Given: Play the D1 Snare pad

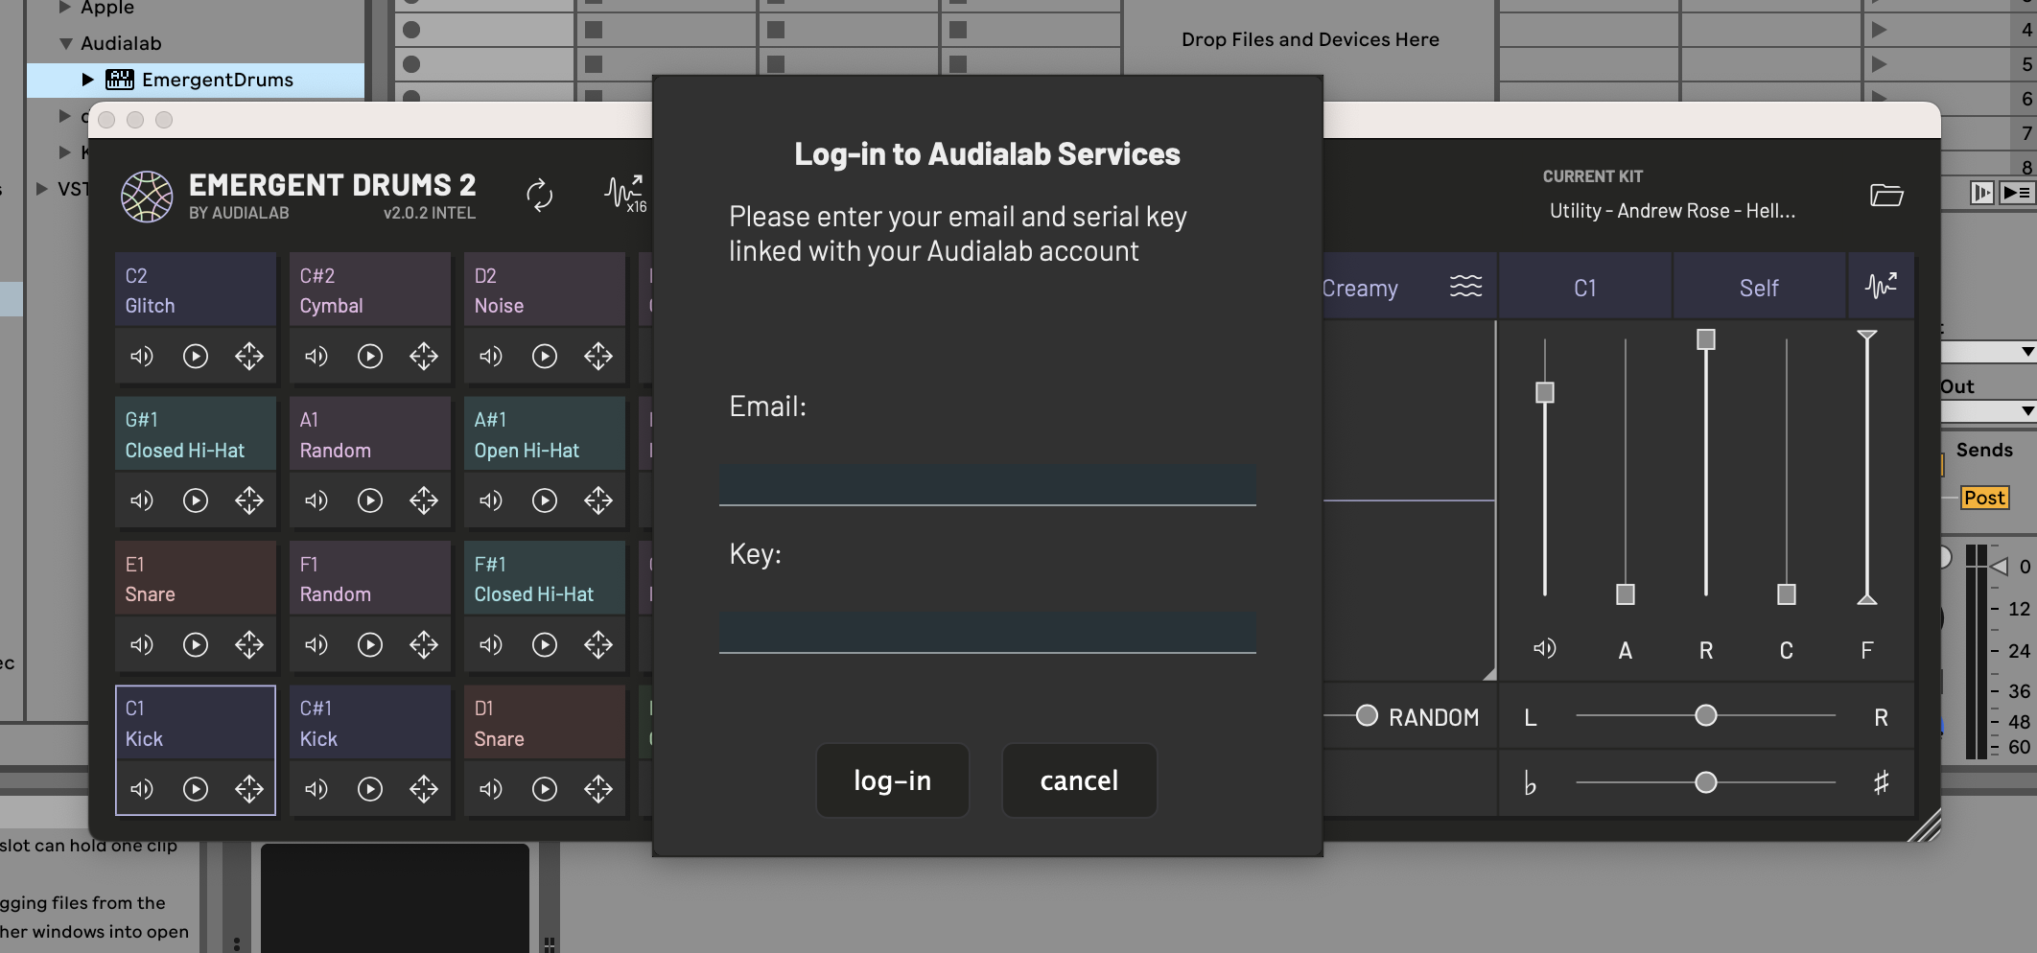Looking at the screenshot, I should [545, 789].
